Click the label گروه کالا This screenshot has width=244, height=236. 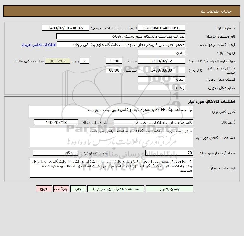(228, 123)
